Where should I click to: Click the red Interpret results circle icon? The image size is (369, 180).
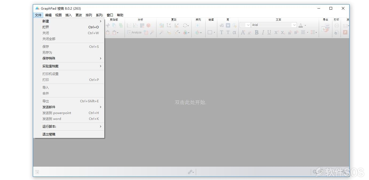pyautogui.click(x=148, y=25)
